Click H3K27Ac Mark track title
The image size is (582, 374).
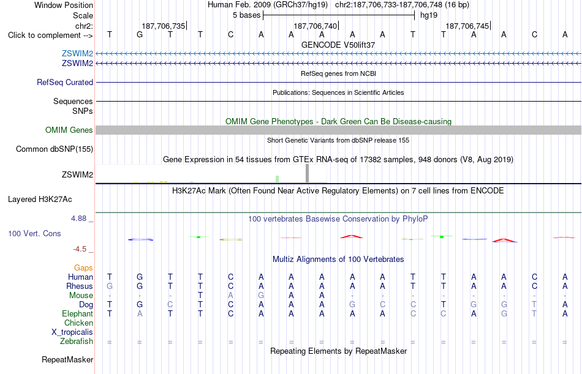click(338, 191)
